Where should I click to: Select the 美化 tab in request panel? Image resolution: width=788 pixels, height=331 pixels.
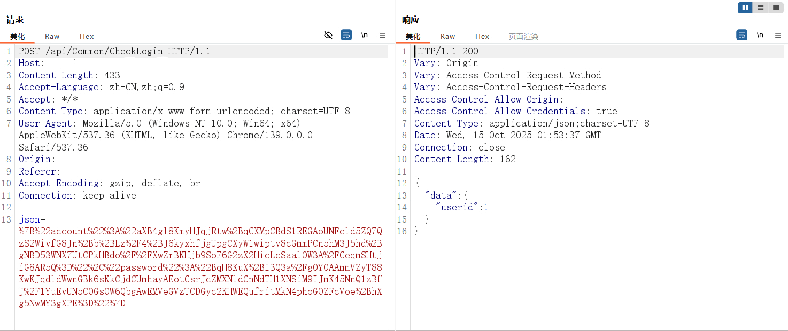18,36
